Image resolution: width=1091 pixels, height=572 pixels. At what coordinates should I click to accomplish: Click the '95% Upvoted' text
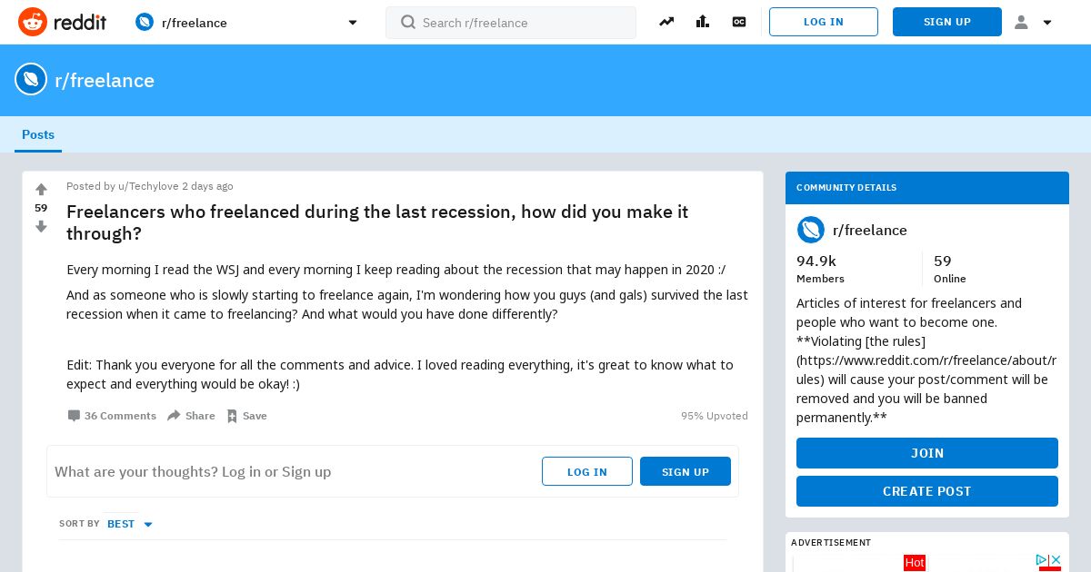[x=715, y=416]
